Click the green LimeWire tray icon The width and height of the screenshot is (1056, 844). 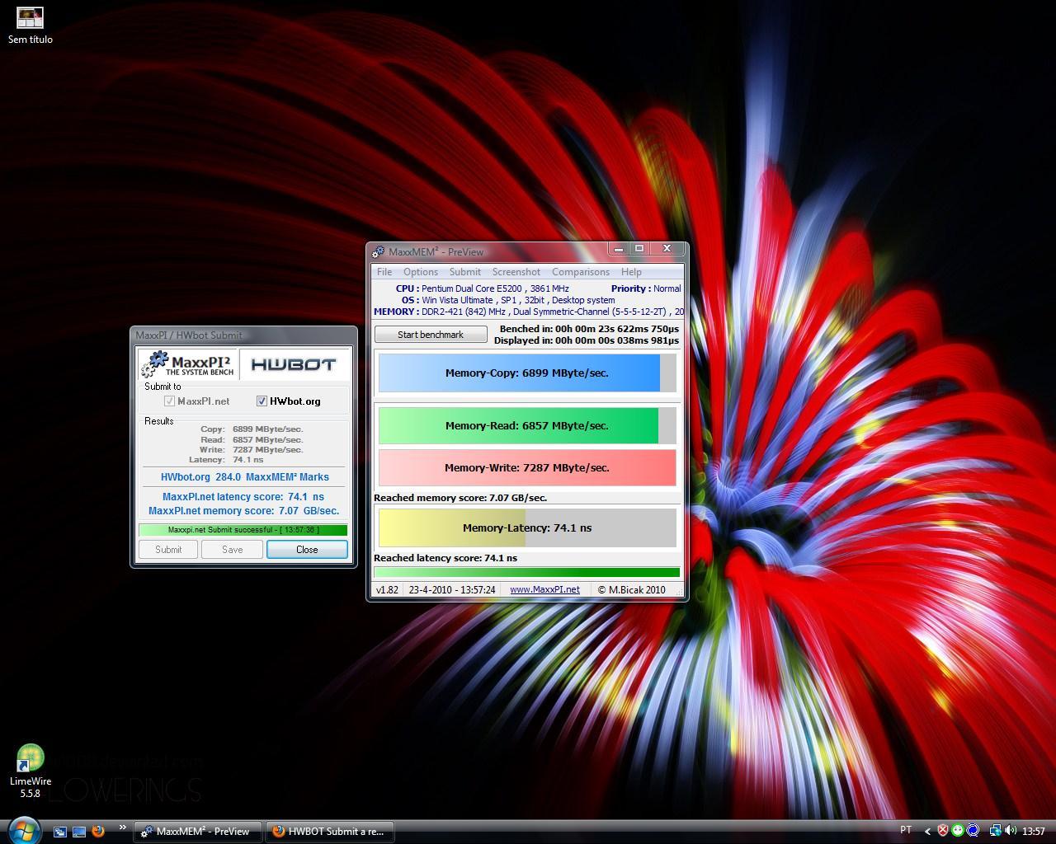pyautogui.click(x=958, y=831)
